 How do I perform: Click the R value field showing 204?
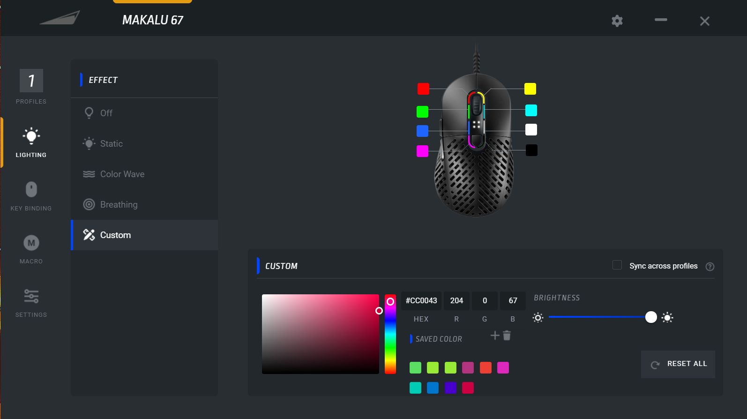456,300
